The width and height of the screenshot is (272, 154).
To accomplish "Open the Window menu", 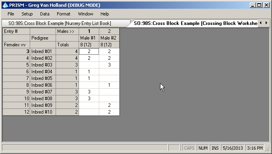I will 85,14.
